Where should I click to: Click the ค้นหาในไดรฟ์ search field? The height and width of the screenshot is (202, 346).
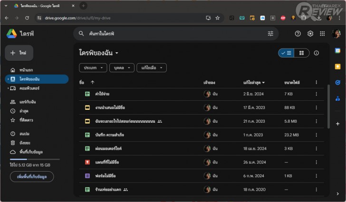point(171,34)
